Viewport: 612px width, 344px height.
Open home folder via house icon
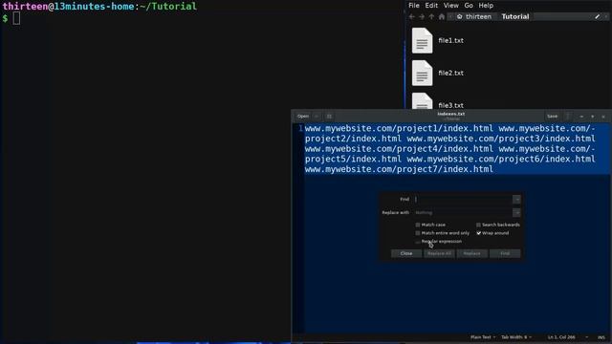coord(442,17)
